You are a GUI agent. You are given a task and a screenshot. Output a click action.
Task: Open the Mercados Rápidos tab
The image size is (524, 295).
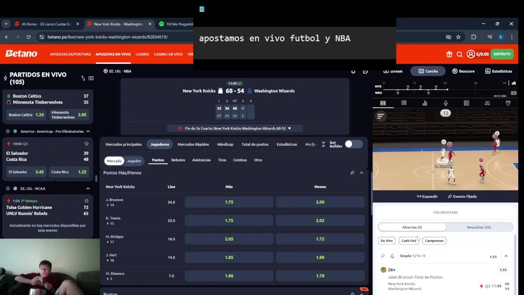pos(193,144)
